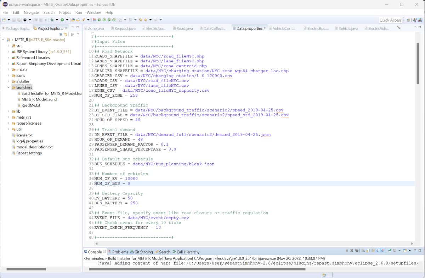Expand the src folder

[x=8, y=46]
